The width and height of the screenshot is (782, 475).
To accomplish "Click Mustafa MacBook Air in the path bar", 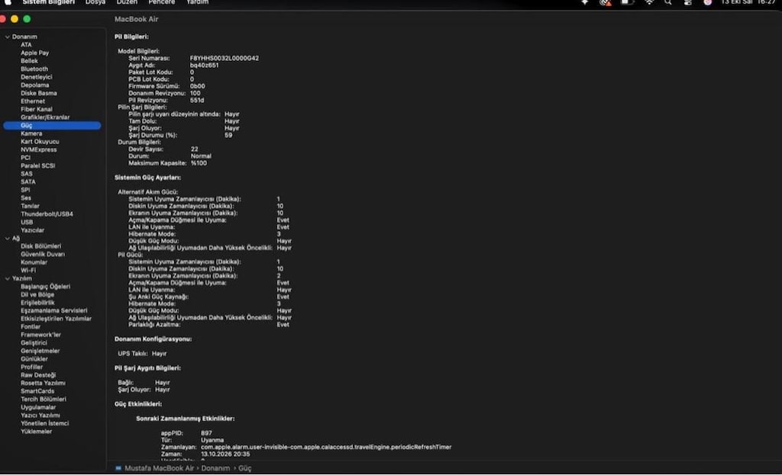I will tap(159, 468).
